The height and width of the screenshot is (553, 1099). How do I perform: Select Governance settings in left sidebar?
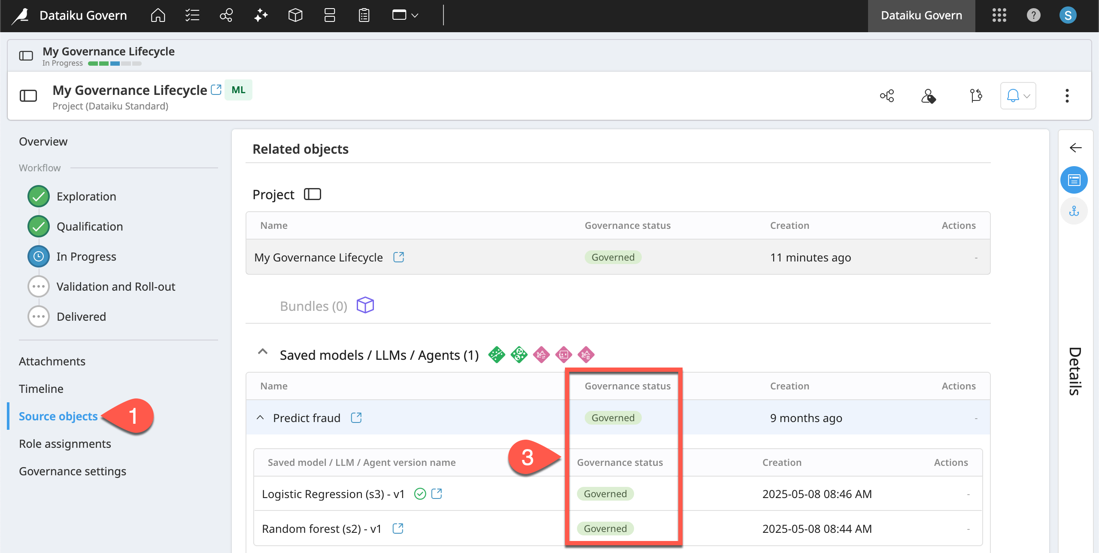72,471
